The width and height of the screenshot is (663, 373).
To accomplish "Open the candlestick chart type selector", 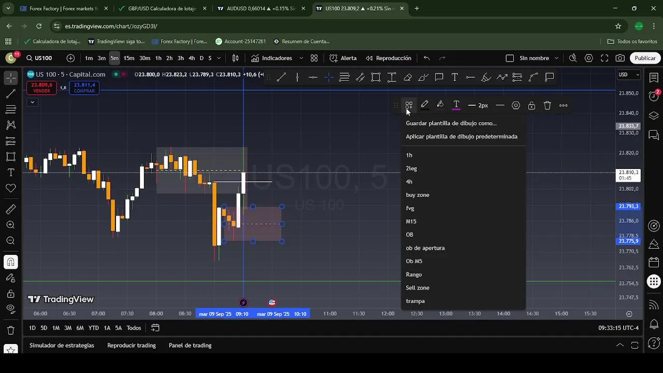I will (236, 58).
